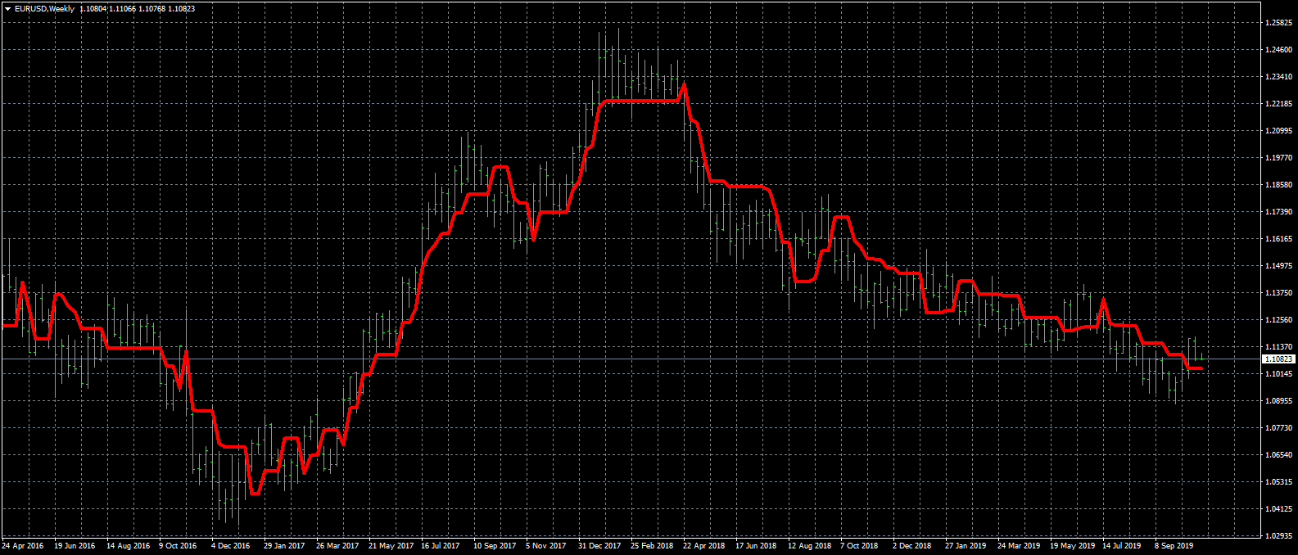Click the 1.10145 price axis label
Image resolution: width=1298 pixels, height=555 pixels.
[x=1278, y=374]
